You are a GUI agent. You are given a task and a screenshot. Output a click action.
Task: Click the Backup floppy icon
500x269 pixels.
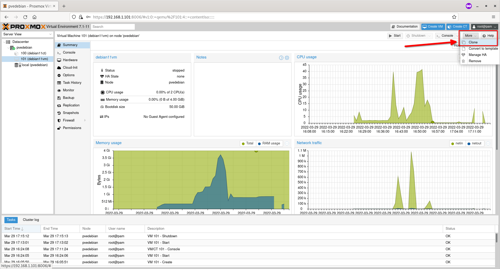point(59,98)
